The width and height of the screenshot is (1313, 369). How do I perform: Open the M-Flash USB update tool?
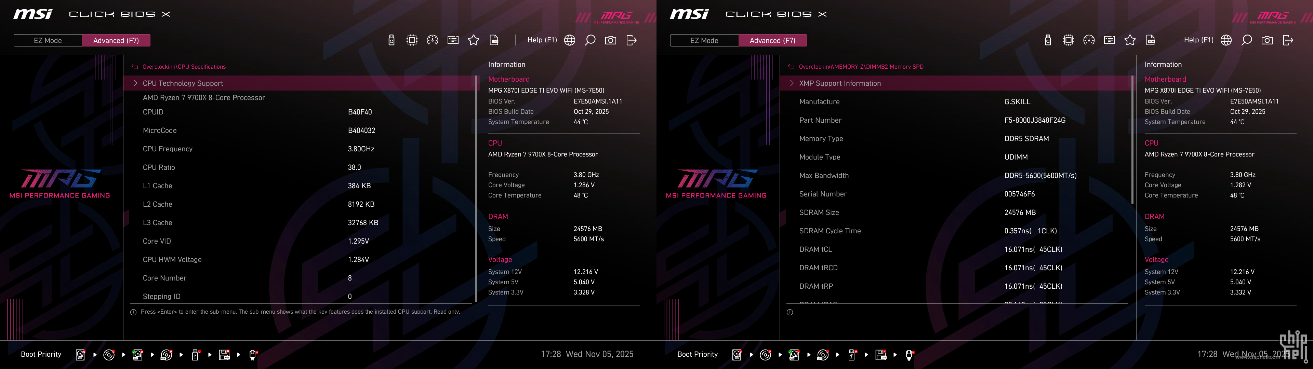click(392, 40)
